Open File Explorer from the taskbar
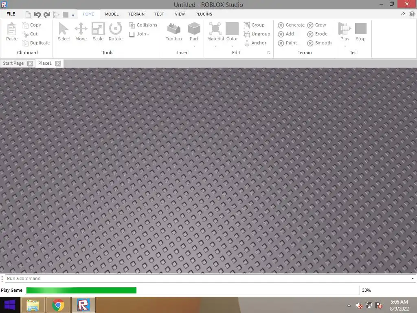The width and height of the screenshot is (417, 313). point(33,305)
